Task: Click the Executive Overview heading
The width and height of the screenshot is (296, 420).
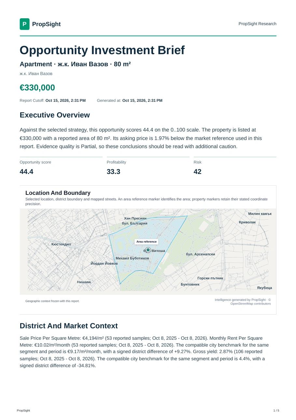Action: [55, 115]
